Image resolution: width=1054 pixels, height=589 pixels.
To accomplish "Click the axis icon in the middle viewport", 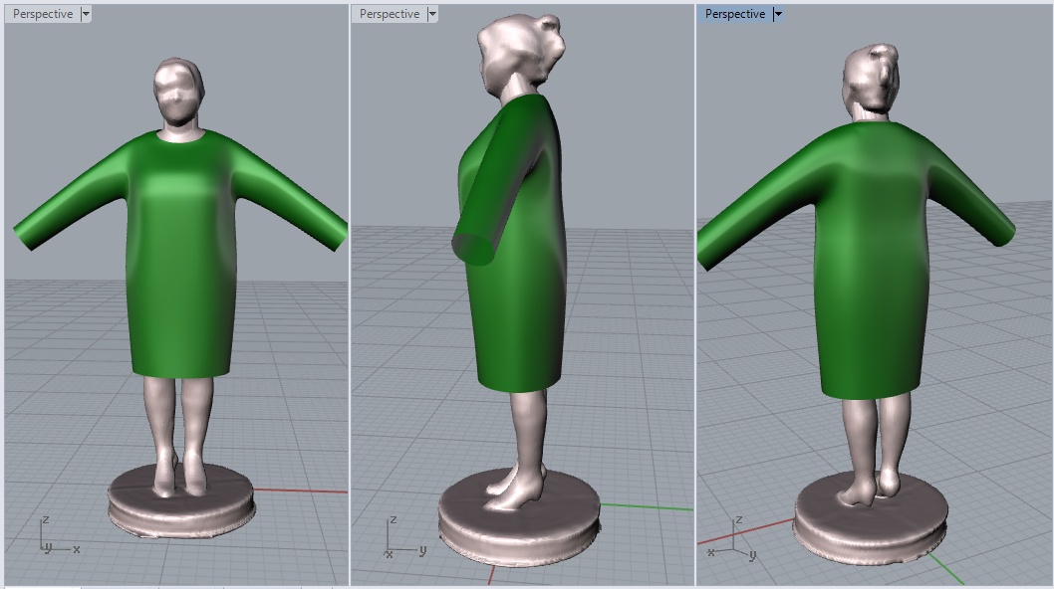I will click(x=405, y=537).
